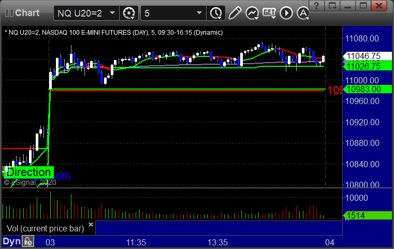394x249 pixels.
Task: Click the Direction label link
Action: (x=28, y=172)
